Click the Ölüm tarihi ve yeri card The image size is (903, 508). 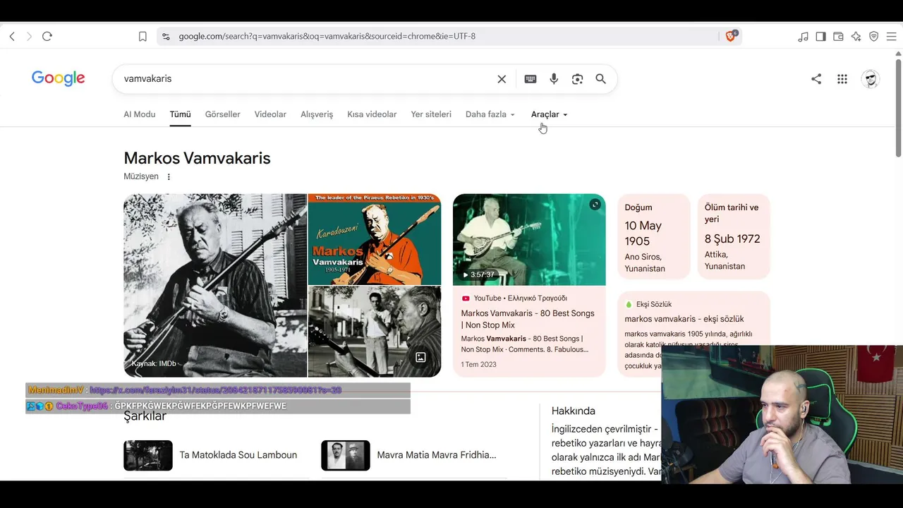[x=734, y=236]
